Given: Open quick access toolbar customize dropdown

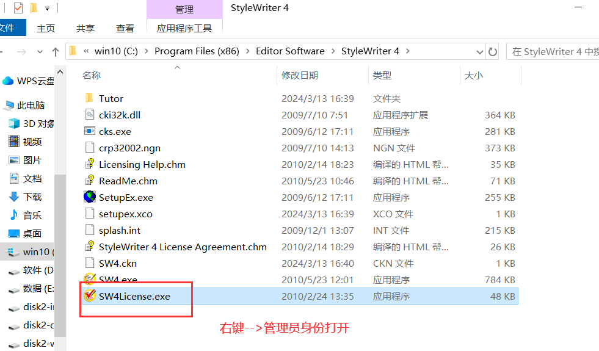Looking at the screenshot, I should coord(47,9).
